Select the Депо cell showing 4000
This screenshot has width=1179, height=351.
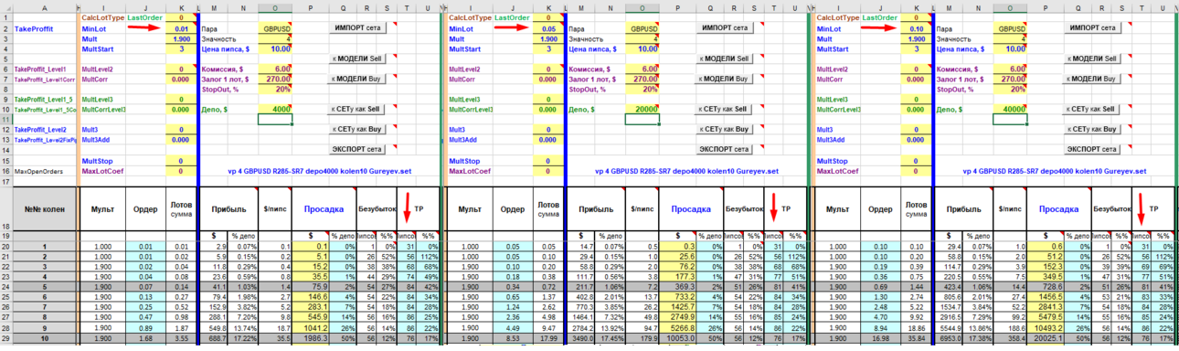pyautogui.click(x=275, y=109)
